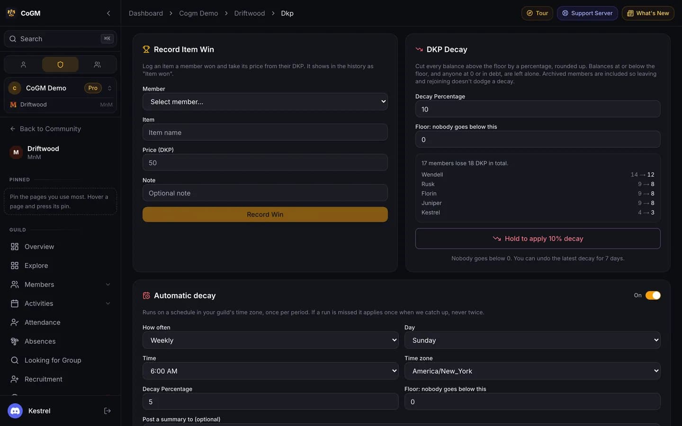682x426 pixels.
Task: Click the Record Win button
Action: [265, 214]
